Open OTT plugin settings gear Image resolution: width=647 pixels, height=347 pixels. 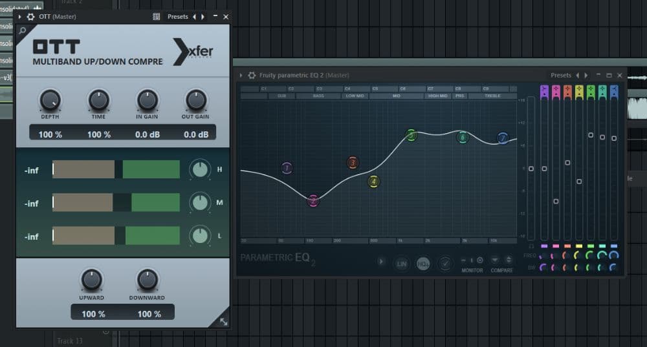point(30,17)
